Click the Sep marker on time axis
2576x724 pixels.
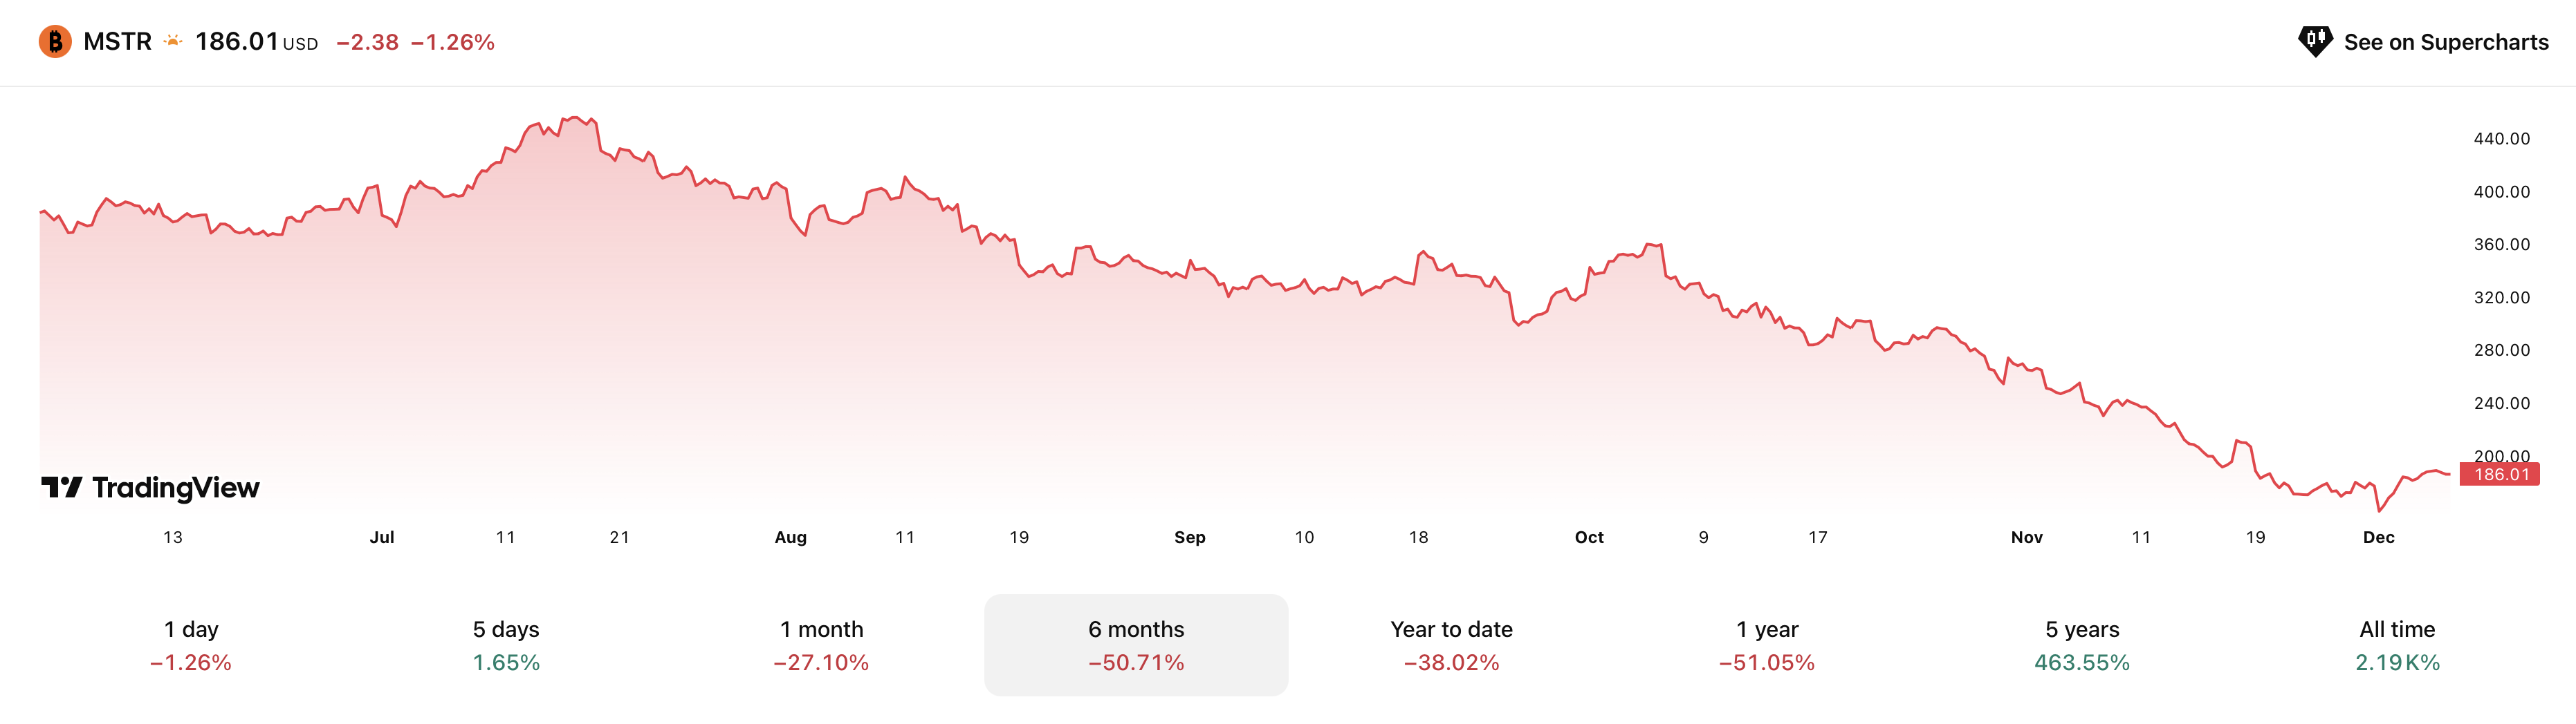click(x=1189, y=537)
